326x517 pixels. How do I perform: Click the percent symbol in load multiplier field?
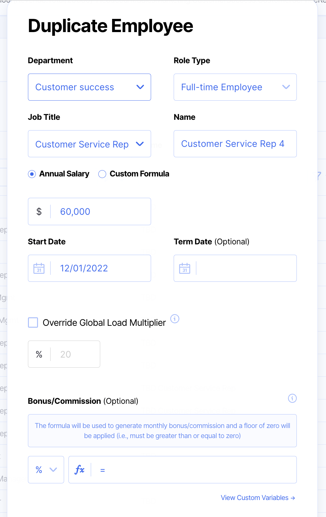pyautogui.click(x=39, y=354)
